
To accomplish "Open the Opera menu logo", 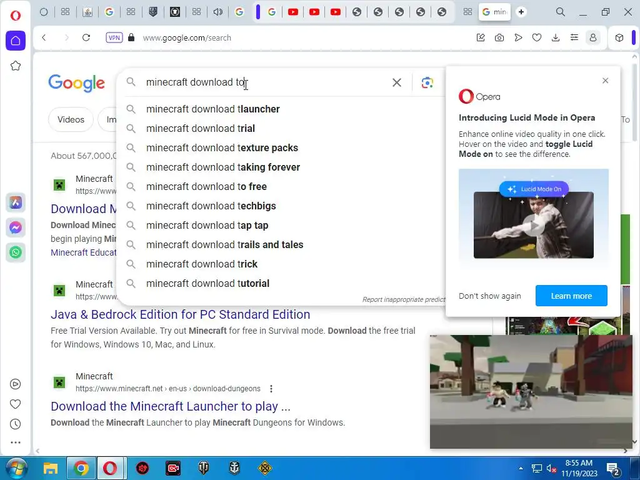I will pos(16,16).
